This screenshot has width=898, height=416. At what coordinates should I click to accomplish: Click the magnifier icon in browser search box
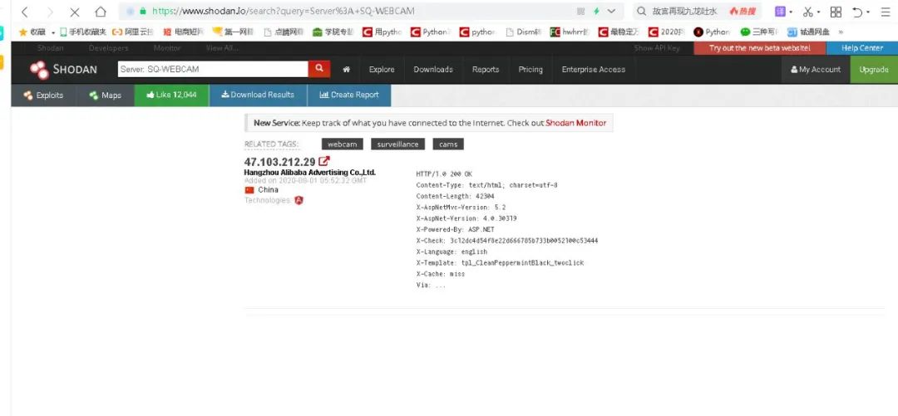641,11
